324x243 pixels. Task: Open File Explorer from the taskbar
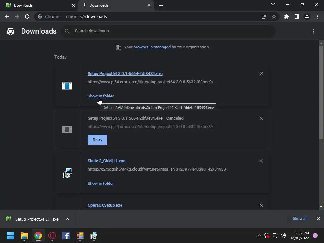[x=24, y=235]
